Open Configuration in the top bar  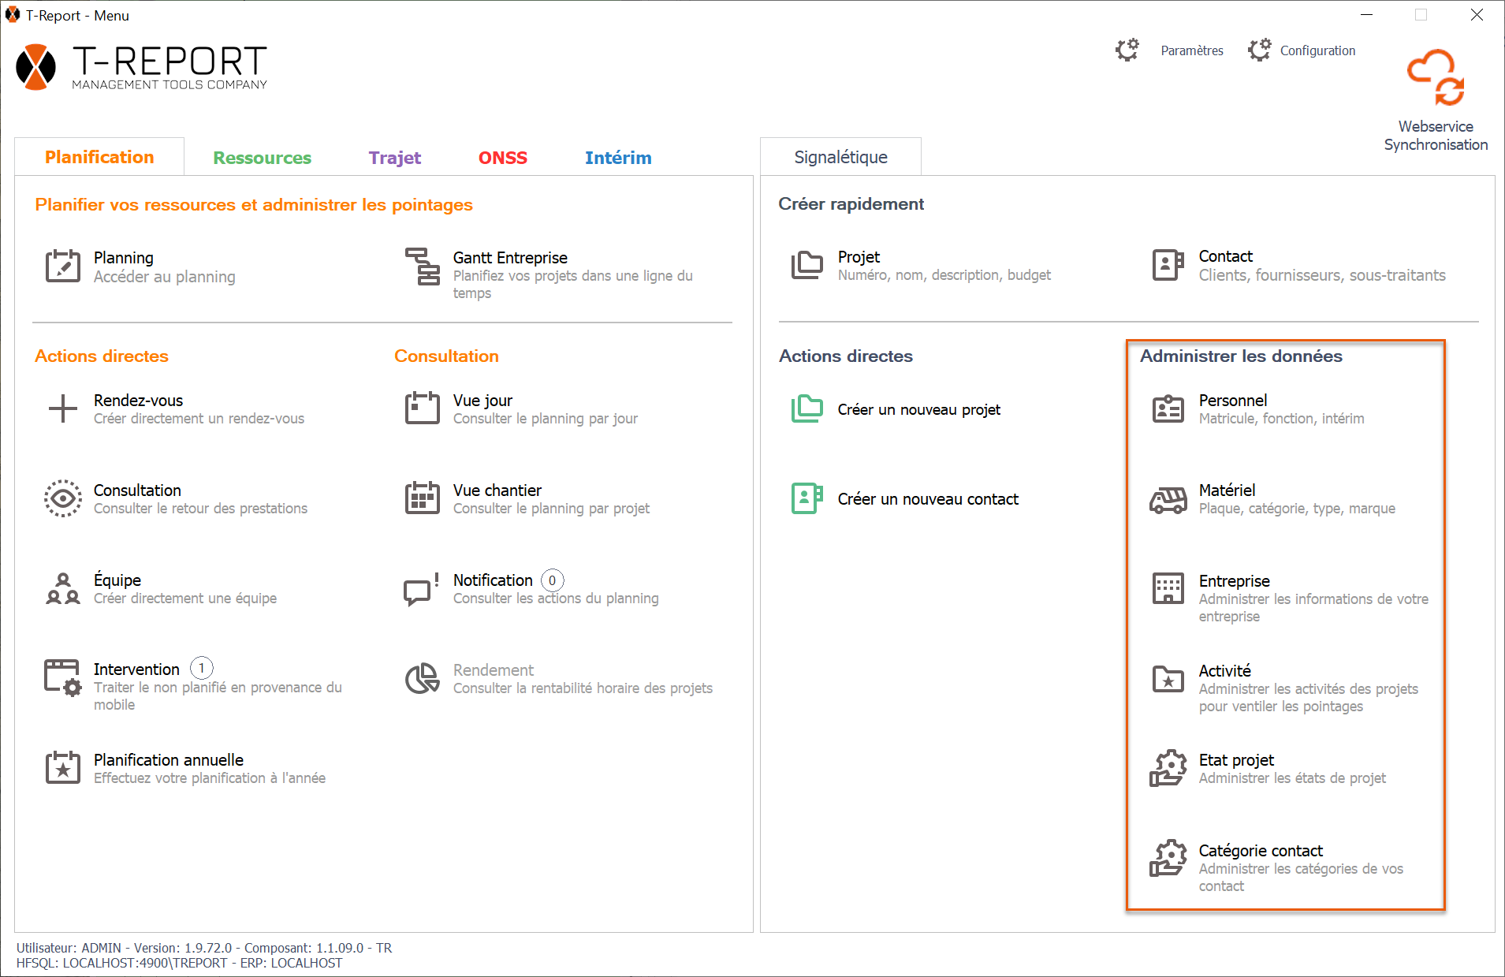(x=1317, y=50)
